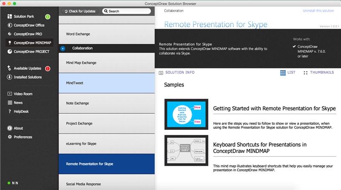Click the HelpDesk question mark icon
This screenshot has height=190, width=341.
[x=9, y=111]
